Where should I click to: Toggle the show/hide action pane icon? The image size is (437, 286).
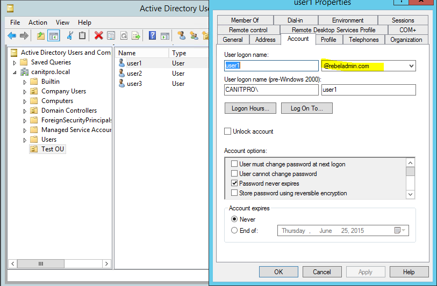pos(164,35)
